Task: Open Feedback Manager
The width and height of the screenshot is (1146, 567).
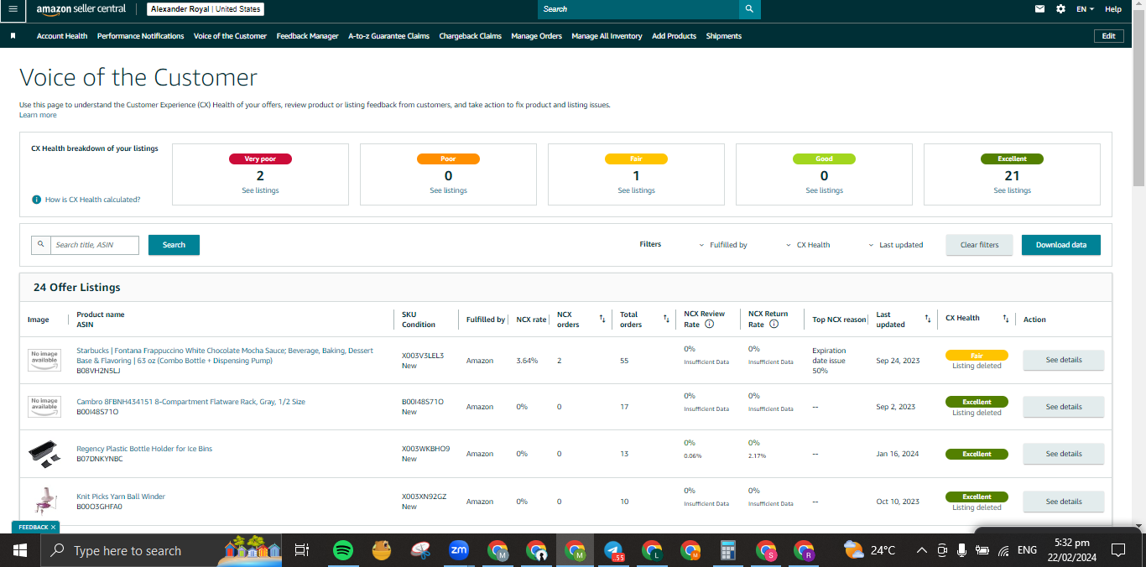Action: (x=308, y=36)
